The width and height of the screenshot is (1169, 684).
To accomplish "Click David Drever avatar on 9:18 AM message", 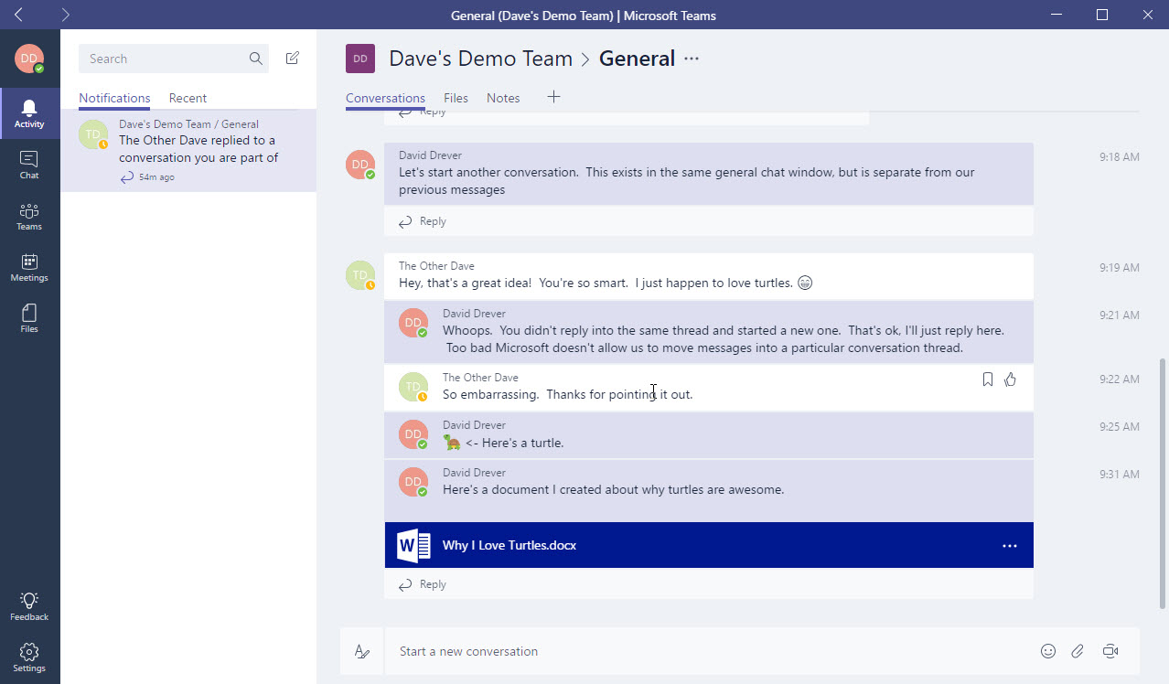I will (360, 165).
